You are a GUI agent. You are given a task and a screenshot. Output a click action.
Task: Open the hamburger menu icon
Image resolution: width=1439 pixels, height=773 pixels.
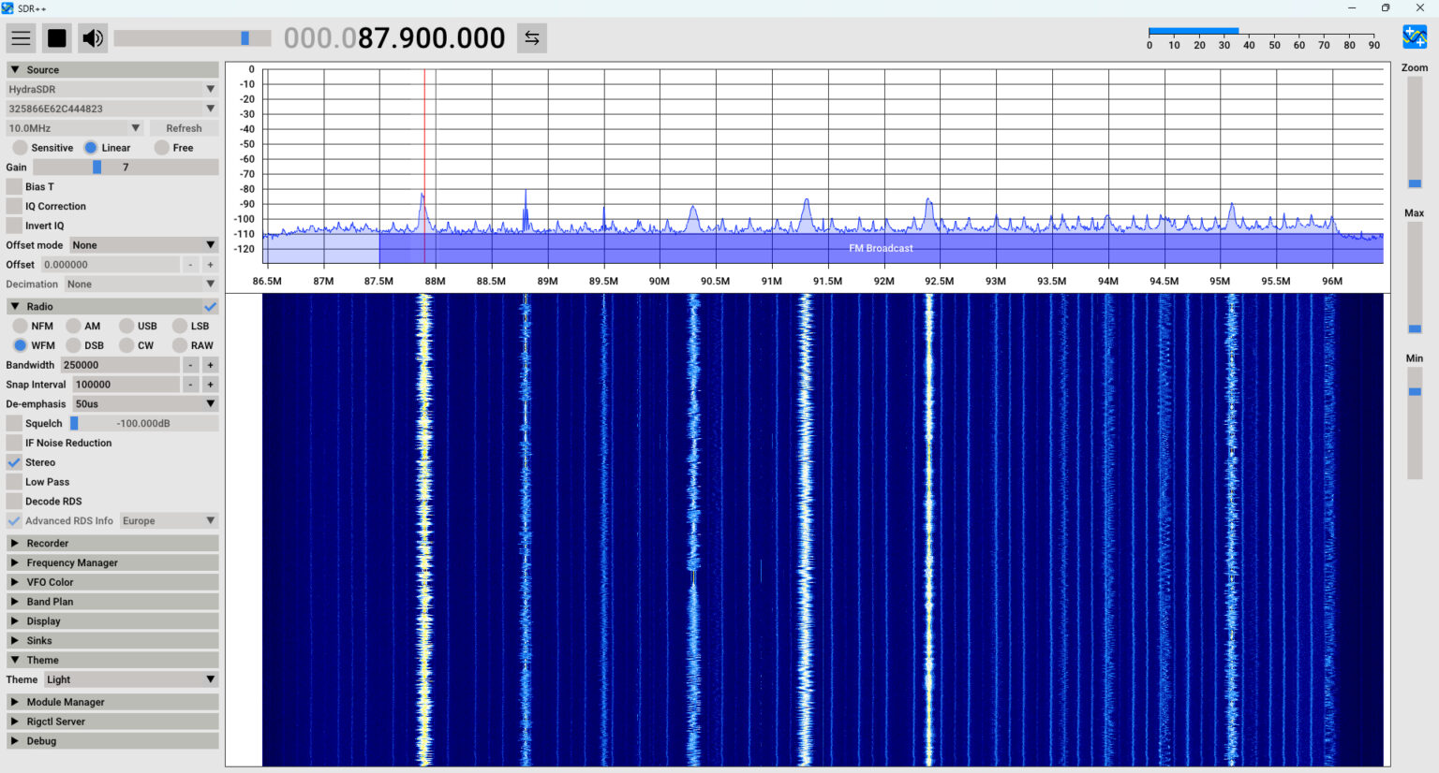coord(21,37)
